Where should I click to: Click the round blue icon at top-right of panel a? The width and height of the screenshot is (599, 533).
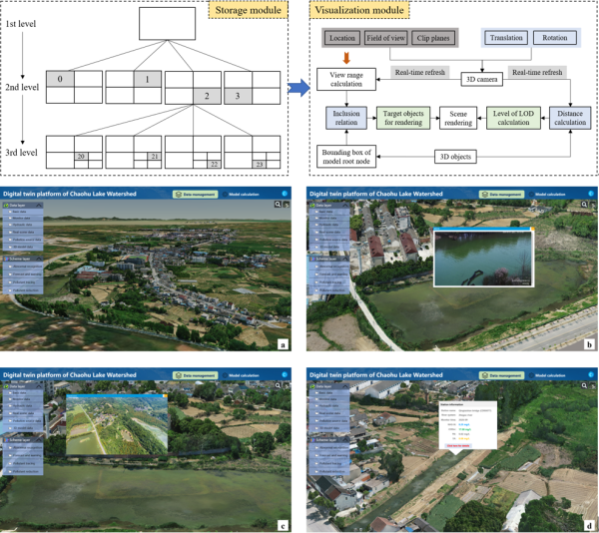[x=285, y=192]
